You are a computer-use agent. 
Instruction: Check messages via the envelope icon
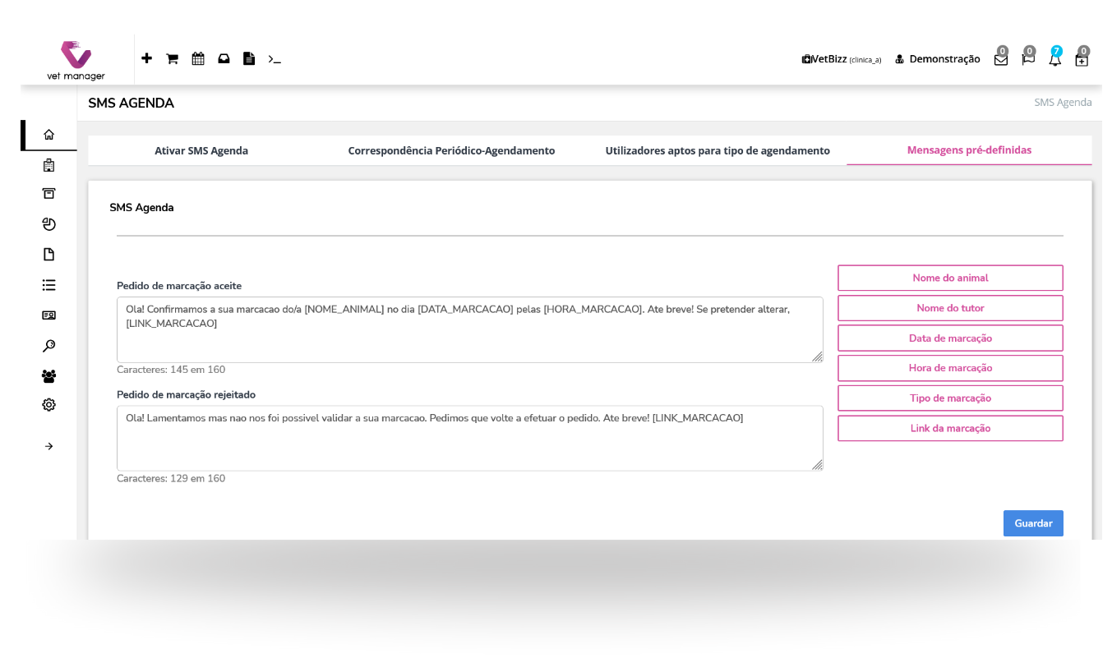1000,60
